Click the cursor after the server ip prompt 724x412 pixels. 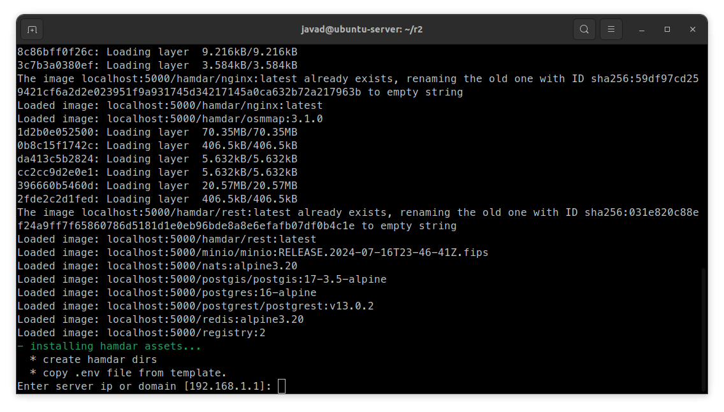(x=282, y=386)
